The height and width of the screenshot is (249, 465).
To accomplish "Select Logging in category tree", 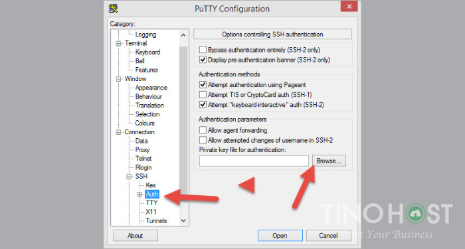I will 145,35.
